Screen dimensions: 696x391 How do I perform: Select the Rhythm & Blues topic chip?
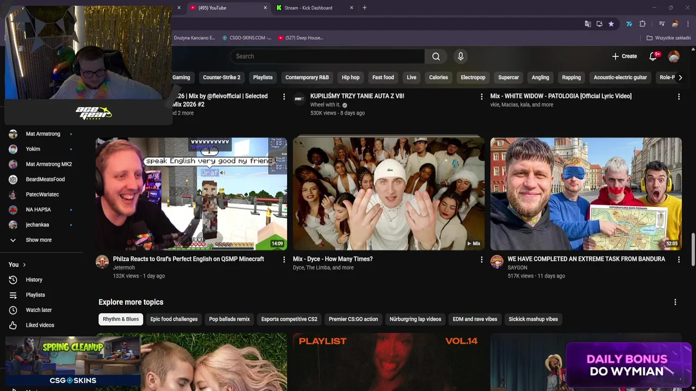121,319
